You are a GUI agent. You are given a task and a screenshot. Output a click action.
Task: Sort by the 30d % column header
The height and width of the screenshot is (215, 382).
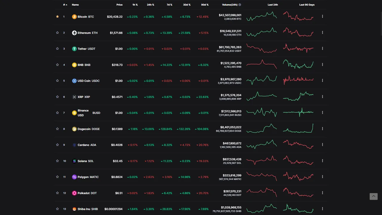187,5
